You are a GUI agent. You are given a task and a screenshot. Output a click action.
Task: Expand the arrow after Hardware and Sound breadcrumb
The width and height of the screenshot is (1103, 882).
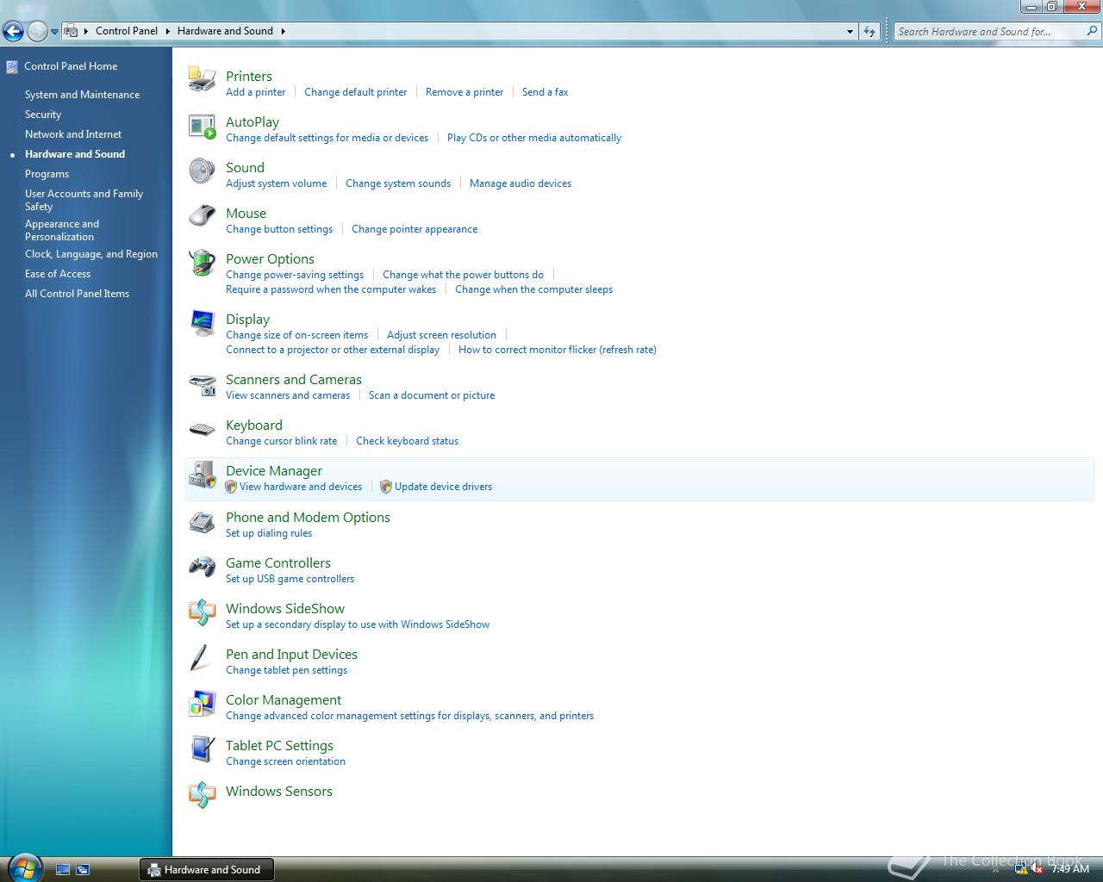pyautogui.click(x=283, y=31)
